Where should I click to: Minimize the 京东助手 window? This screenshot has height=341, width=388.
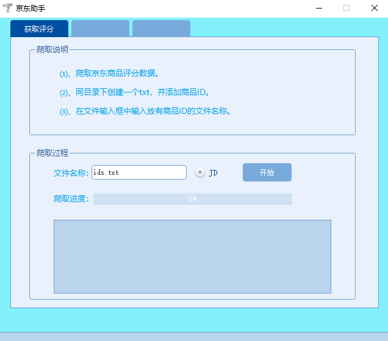319,8
